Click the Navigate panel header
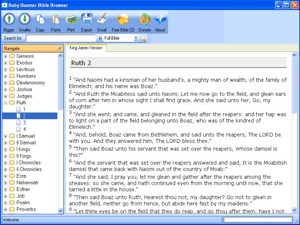This screenshot has width=300, height=225. (33, 48)
